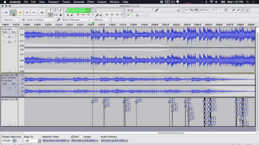The image size is (259, 145).
Task: Open the Transport menu
Action: [53, 2]
